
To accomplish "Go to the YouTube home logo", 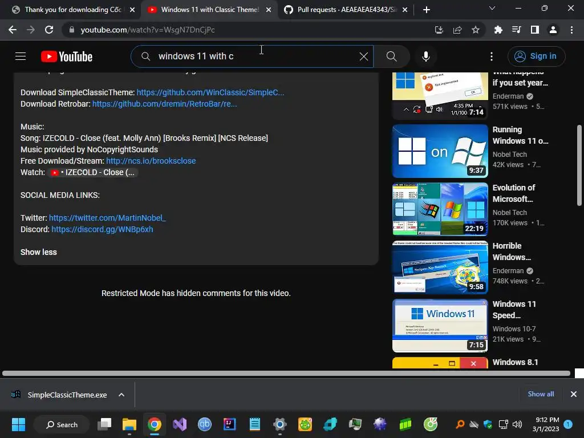I will [x=67, y=56].
